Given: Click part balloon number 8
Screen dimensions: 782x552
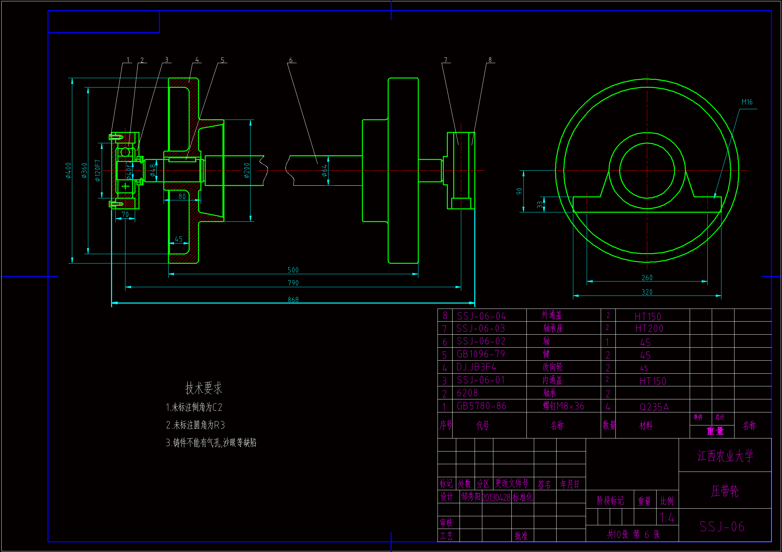Looking at the screenshot, I should click(x=490, y=59).
